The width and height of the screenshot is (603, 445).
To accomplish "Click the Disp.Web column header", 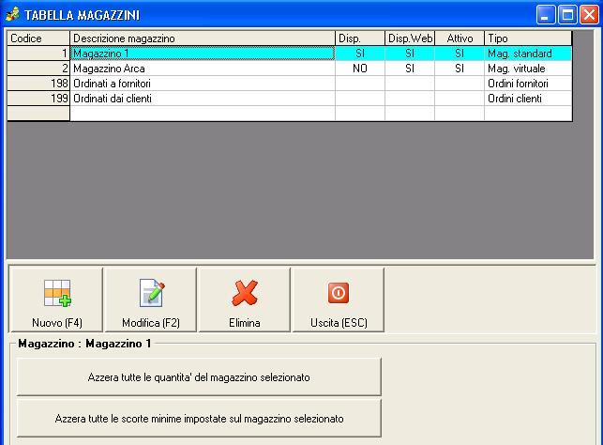I will tap(410, 38).
